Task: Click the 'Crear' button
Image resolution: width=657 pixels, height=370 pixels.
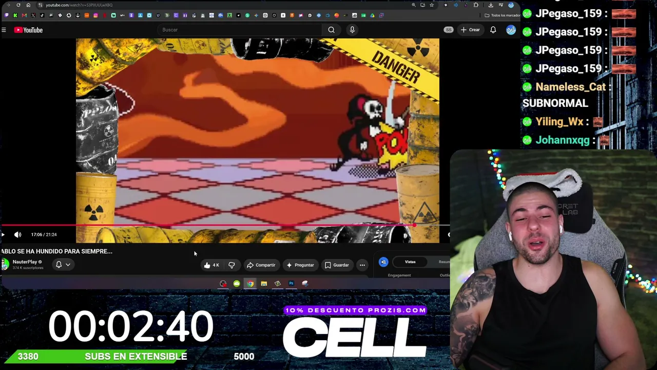Action: (470, 30)
